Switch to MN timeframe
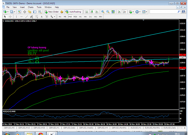 point(100,17)
